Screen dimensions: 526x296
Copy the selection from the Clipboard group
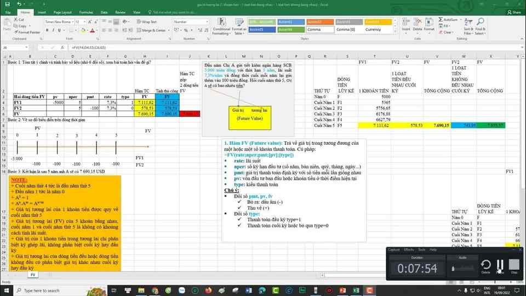point(20,26)
